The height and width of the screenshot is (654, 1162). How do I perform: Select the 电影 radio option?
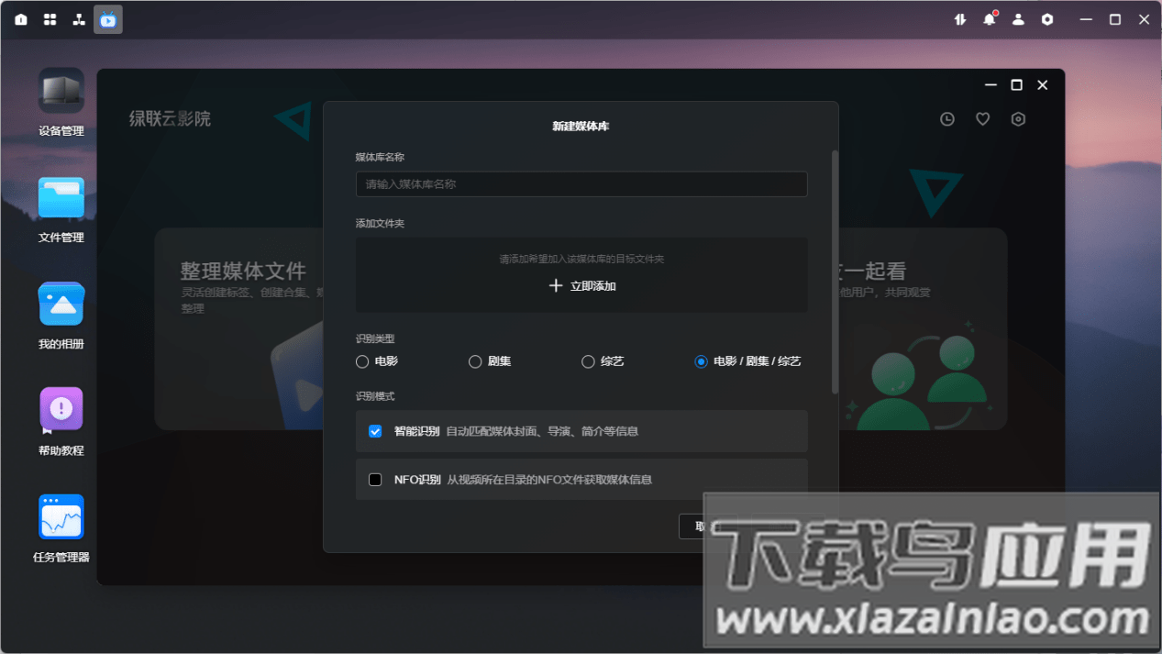coord(362,361)
